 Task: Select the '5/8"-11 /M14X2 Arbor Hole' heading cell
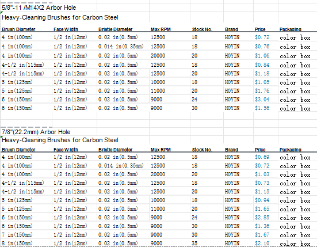(39, 7)
